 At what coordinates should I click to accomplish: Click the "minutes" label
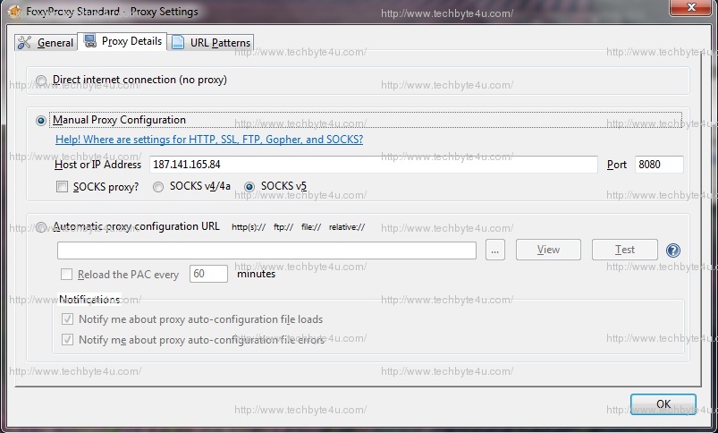[x=256, y=274]
